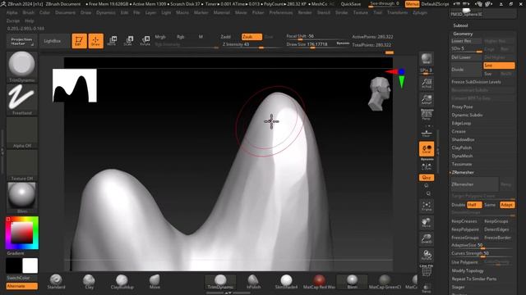Collapse the ZRemesher subsection header
This screenshot has height=295, width=526.
[x=463, y=172]
